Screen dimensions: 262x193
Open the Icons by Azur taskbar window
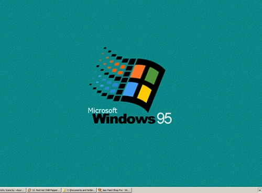point(13,190)
